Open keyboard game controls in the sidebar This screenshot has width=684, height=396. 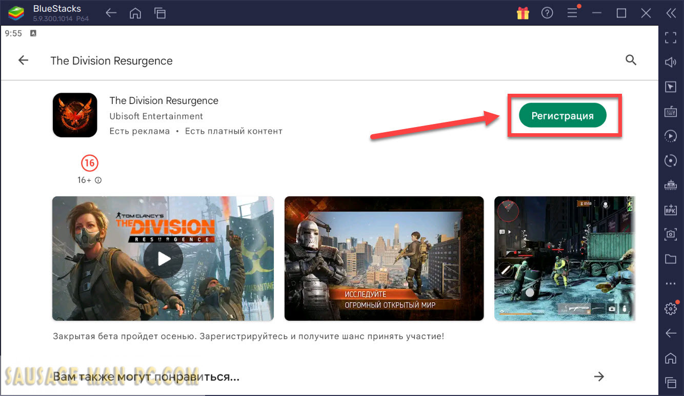[x=671, y=111]
